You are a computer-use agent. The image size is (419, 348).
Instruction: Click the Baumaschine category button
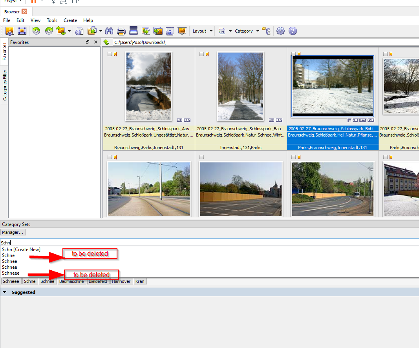click(x=72, y=281)
